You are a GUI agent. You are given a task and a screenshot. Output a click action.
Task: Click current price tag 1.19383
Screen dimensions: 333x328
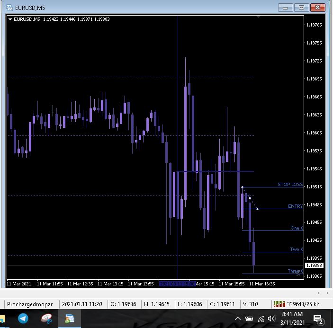pyautogui.click(x=314, y=265)
